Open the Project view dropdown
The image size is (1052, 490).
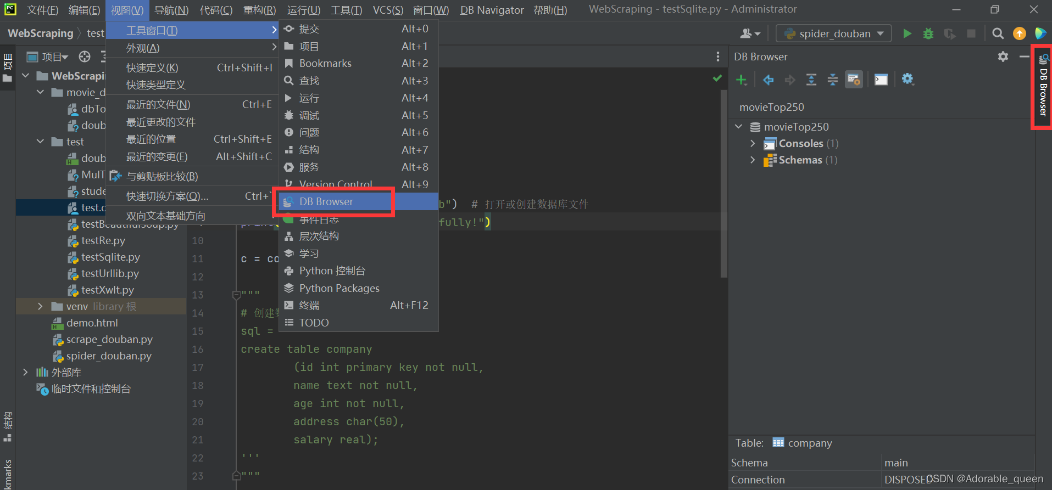[48, 57]
